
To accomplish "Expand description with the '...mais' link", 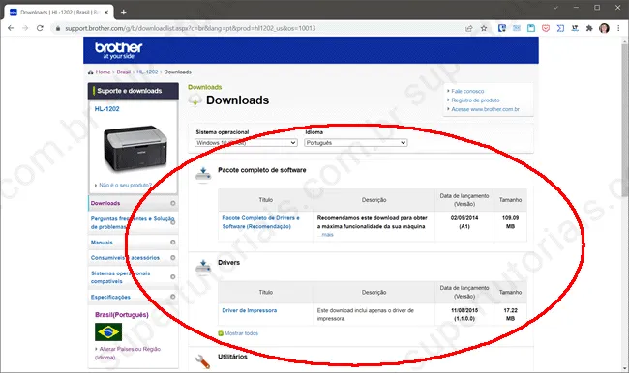I will (x=326, y=235).
